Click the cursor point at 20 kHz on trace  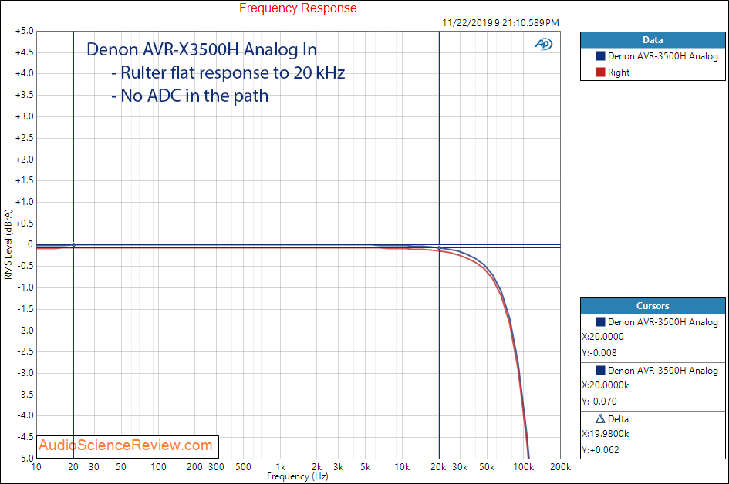pos(439,248)
